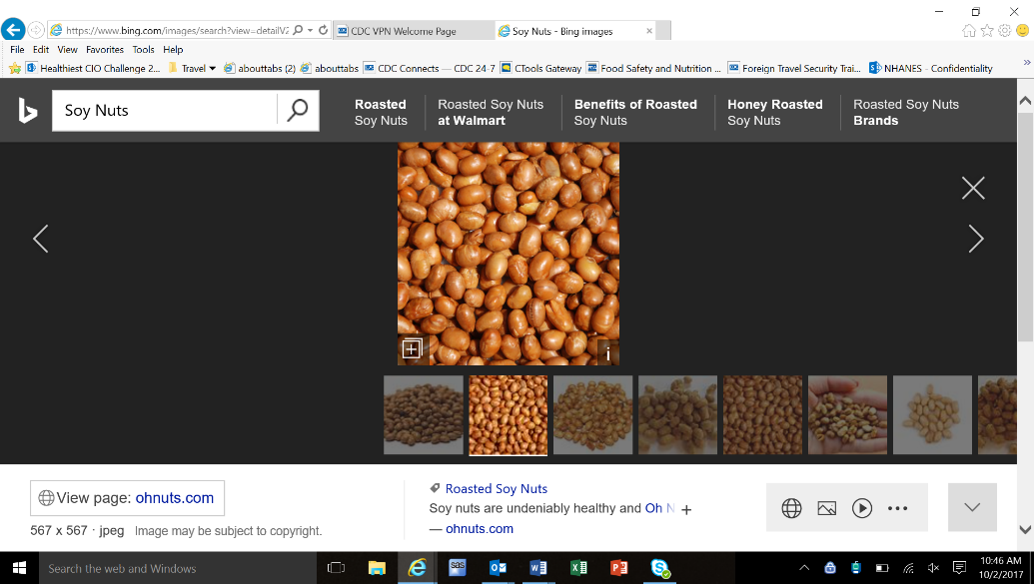The height and width of the screenshot is (584, 1034).
Task: Select Roasted Soy Nuts at Walmart suggestion
Action: [x=491, y=112]
